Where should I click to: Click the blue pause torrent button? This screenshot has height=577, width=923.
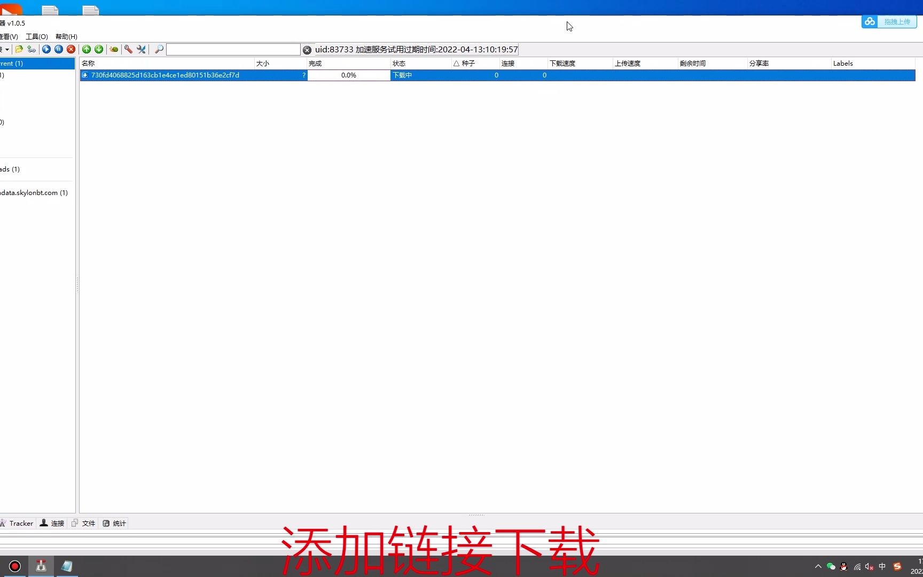[59, 49]
